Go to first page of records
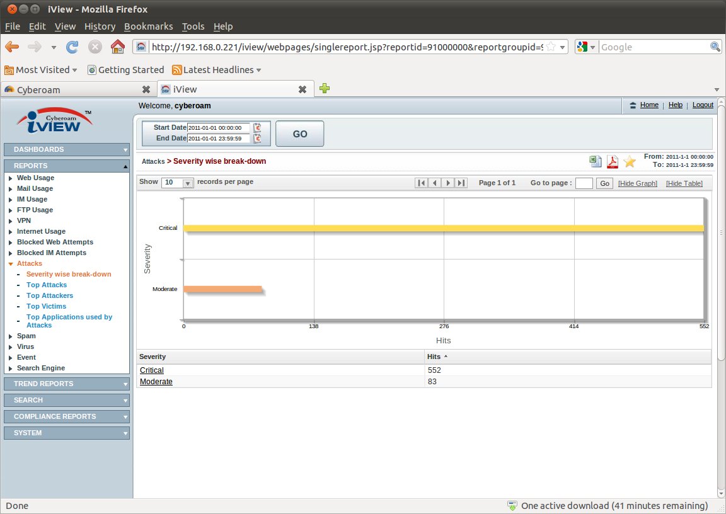Screen dimensions: 726x514 [421, 183]
